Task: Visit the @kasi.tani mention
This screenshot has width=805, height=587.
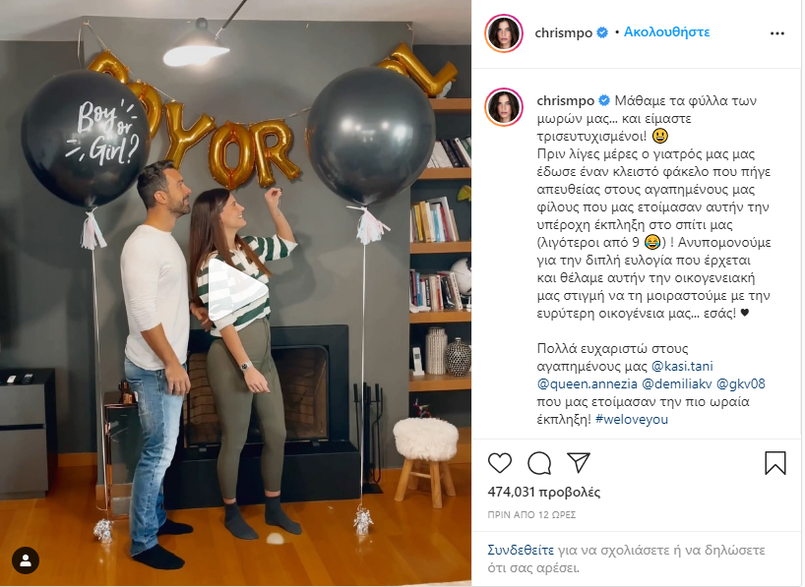Action: coord(682,367)
